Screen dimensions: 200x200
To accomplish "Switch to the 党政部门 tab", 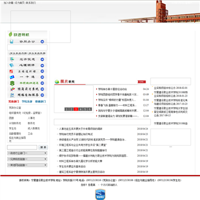I will 13,102.
